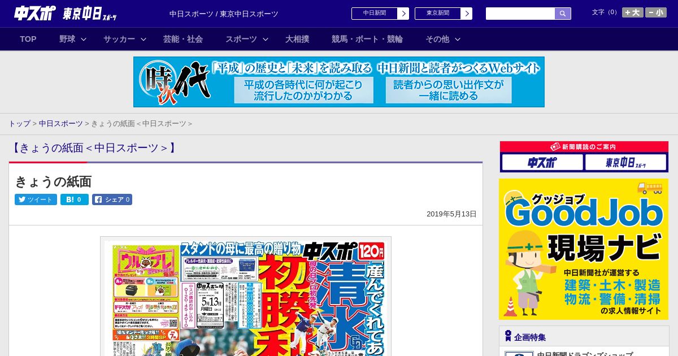Open the front page newspaper image
Image resolution: width=678 pixels, height=356 pixels.
click(246, 297)
